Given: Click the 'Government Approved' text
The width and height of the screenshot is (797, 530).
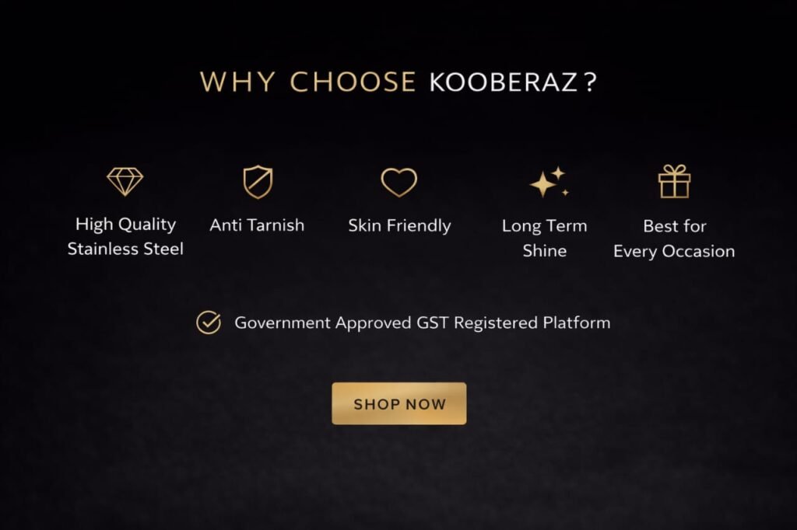Looking at the screenshot, I should (x=321, y=323).
